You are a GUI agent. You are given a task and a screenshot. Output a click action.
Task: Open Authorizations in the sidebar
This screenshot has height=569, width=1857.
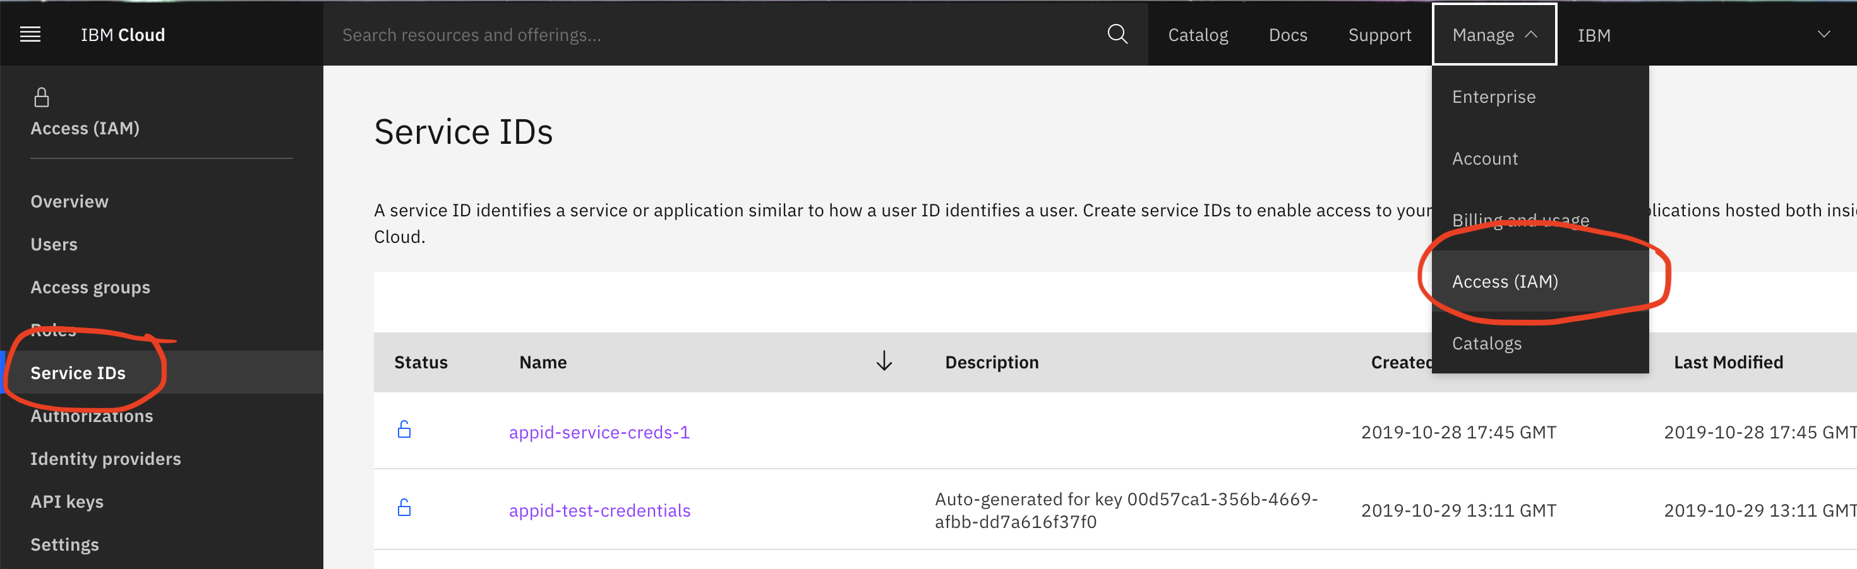click(92, 416)
